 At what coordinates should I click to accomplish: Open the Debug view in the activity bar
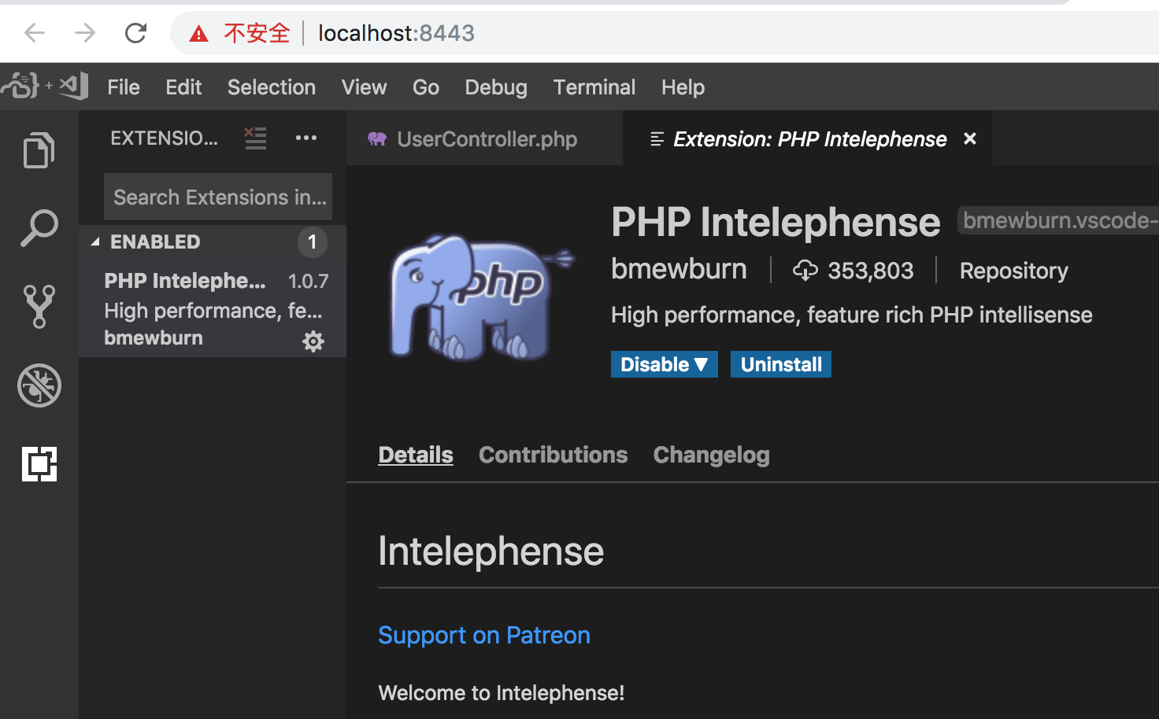coord(39,385)
